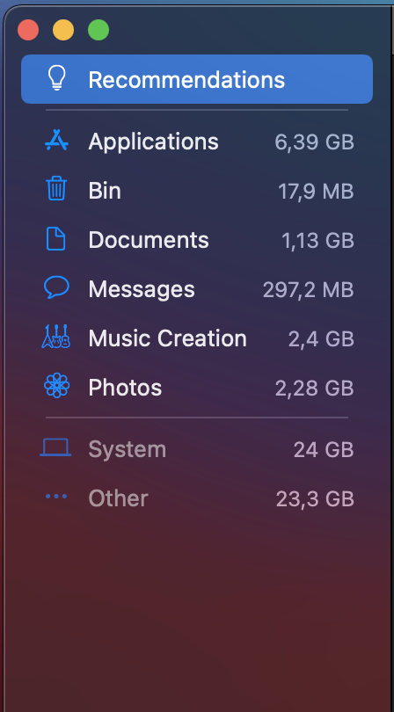This screenshot has height=712, width=394.
Task: Open the Documents storage category
Action: [197, 240]
